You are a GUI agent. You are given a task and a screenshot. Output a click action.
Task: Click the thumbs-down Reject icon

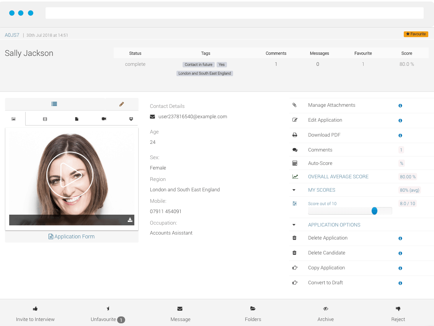398,308
